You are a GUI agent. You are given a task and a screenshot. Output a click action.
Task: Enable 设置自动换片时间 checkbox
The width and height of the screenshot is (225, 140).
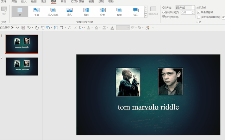tap(199, 17)
